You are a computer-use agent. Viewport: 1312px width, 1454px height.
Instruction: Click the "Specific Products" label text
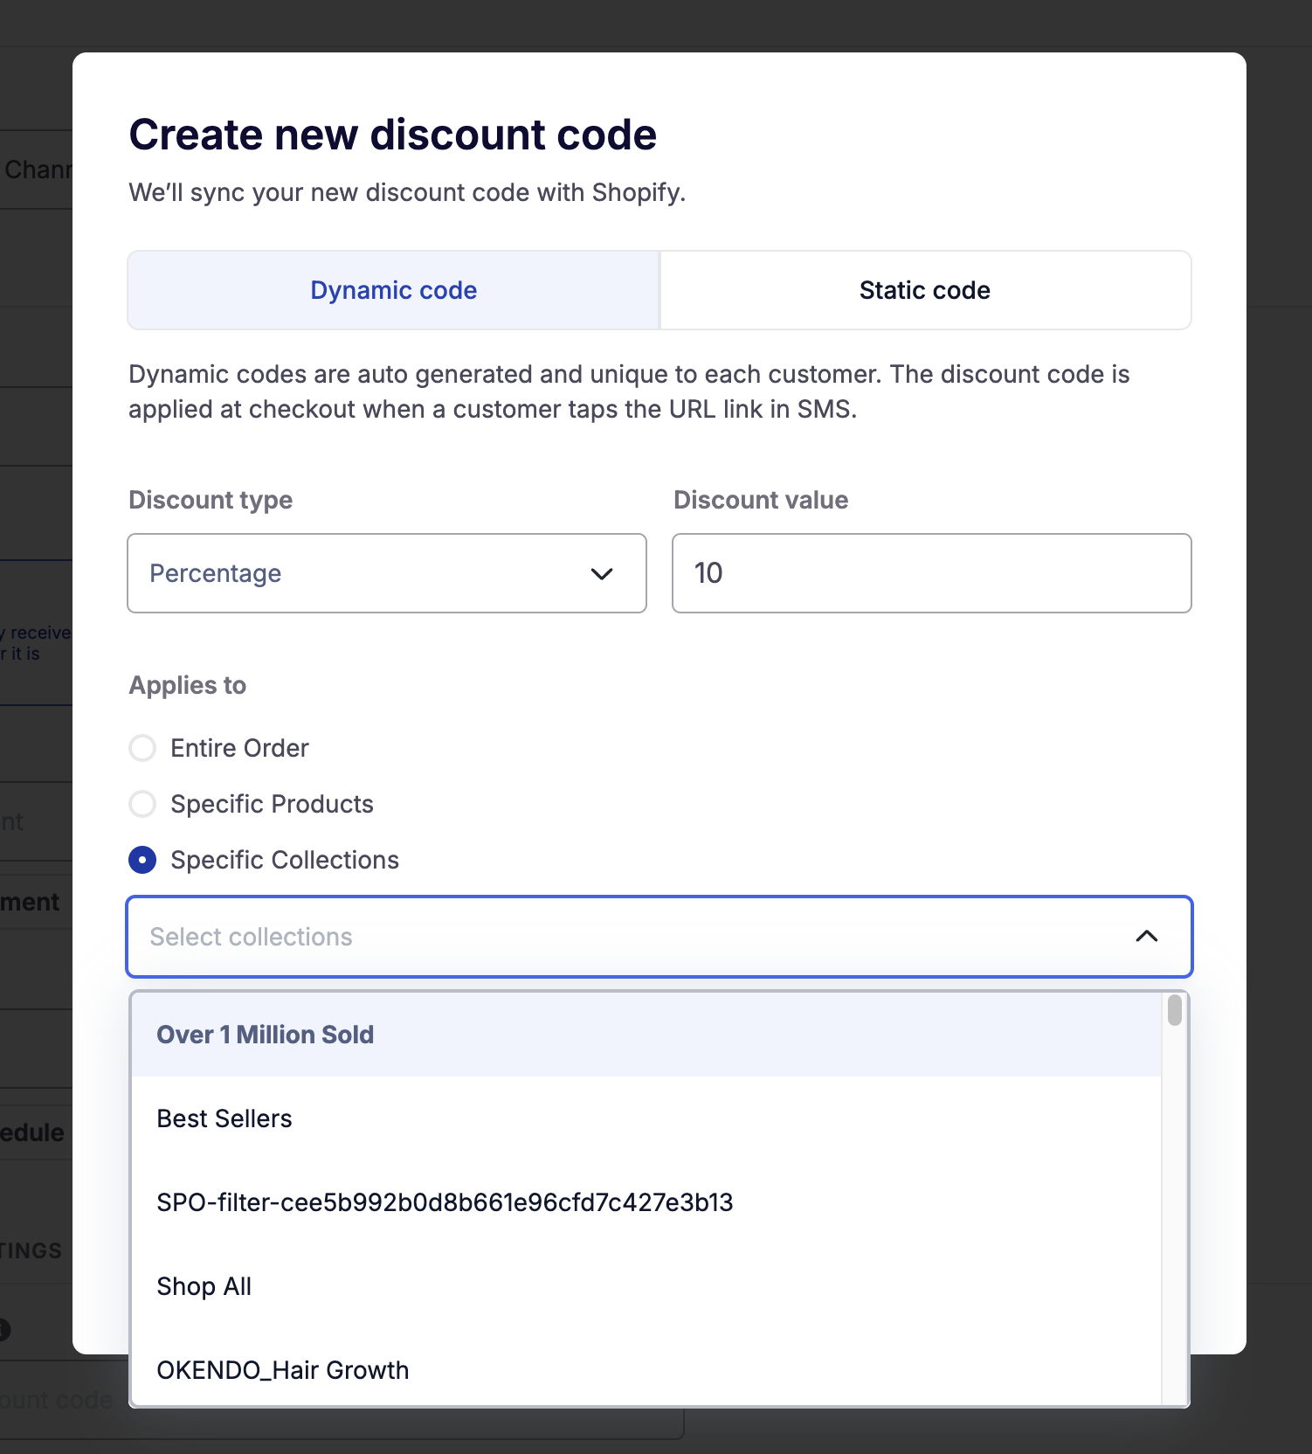point(272,804)
